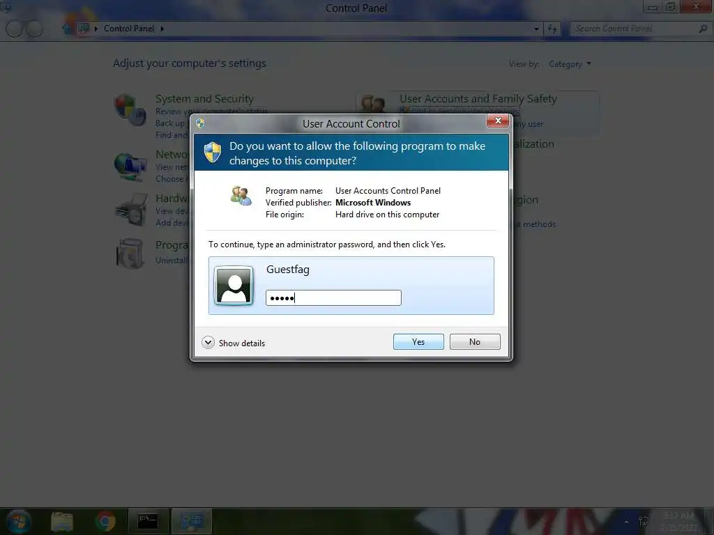Open the View by Category dropdown
714x535 pixels.
click(570, 64)
